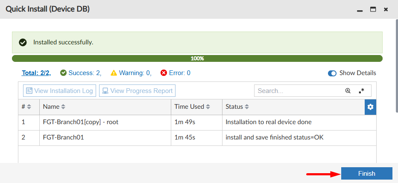Close the Quick Install dialog
Viewport: 398px width, 183px height.
coord(386,10)
